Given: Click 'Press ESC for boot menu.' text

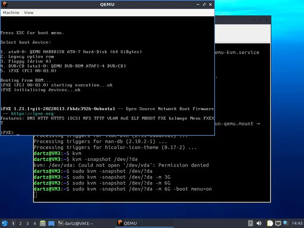Looking at the screenshot, I should pyautogui.click(x=32, y=33).
